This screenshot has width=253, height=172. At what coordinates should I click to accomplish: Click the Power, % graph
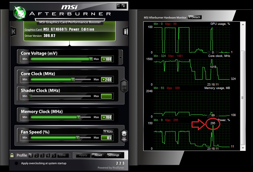coord(192,136)
